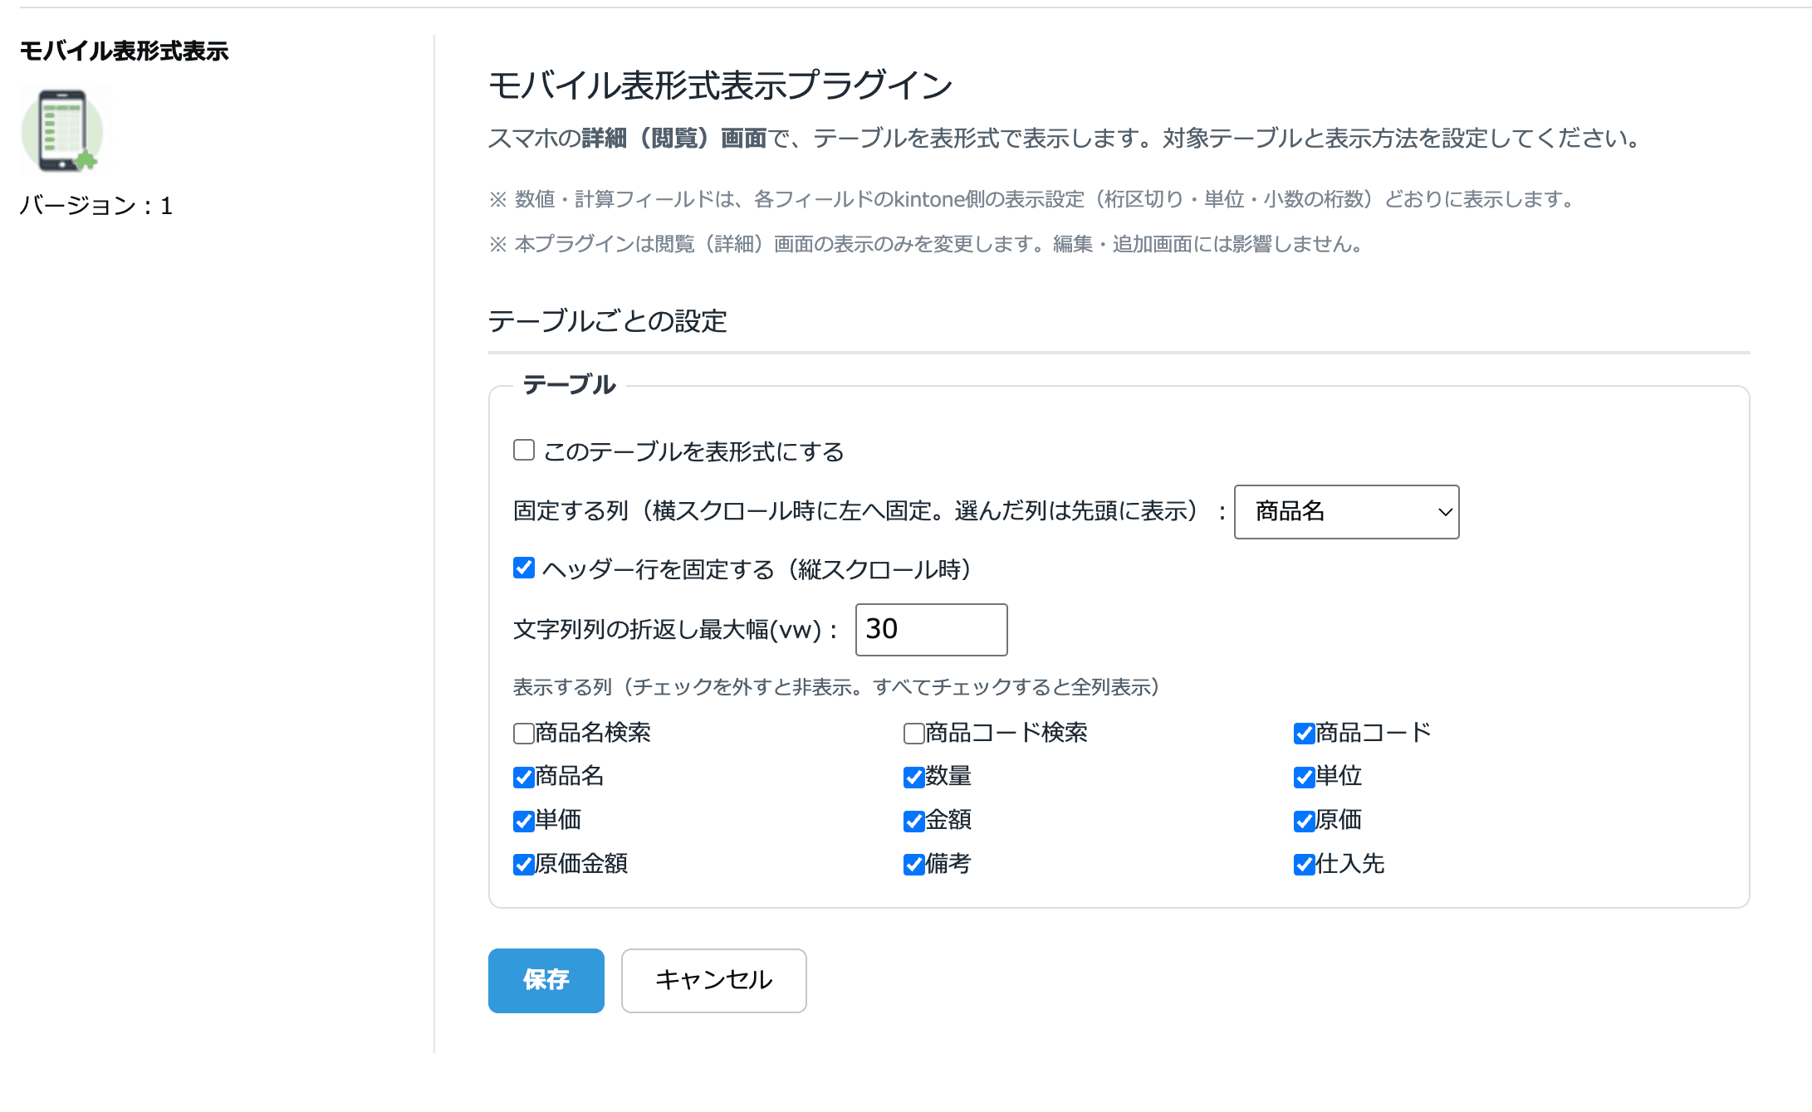Uncheck the 商品名 column checkbox
The width and height of the screenshot is (1812, 1112).
(524, 778)
